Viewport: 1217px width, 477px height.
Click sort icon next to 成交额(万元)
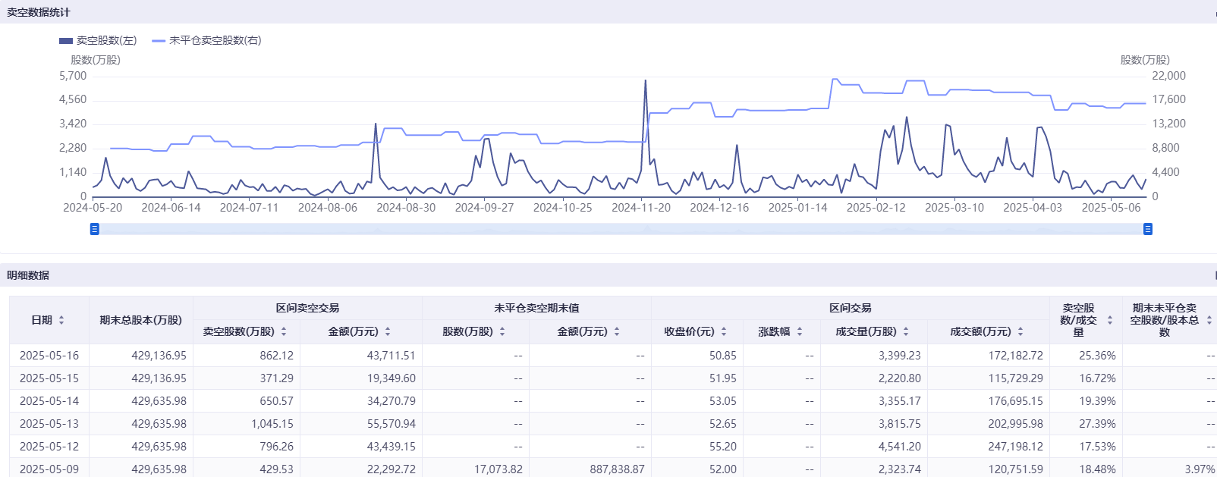1020,331
